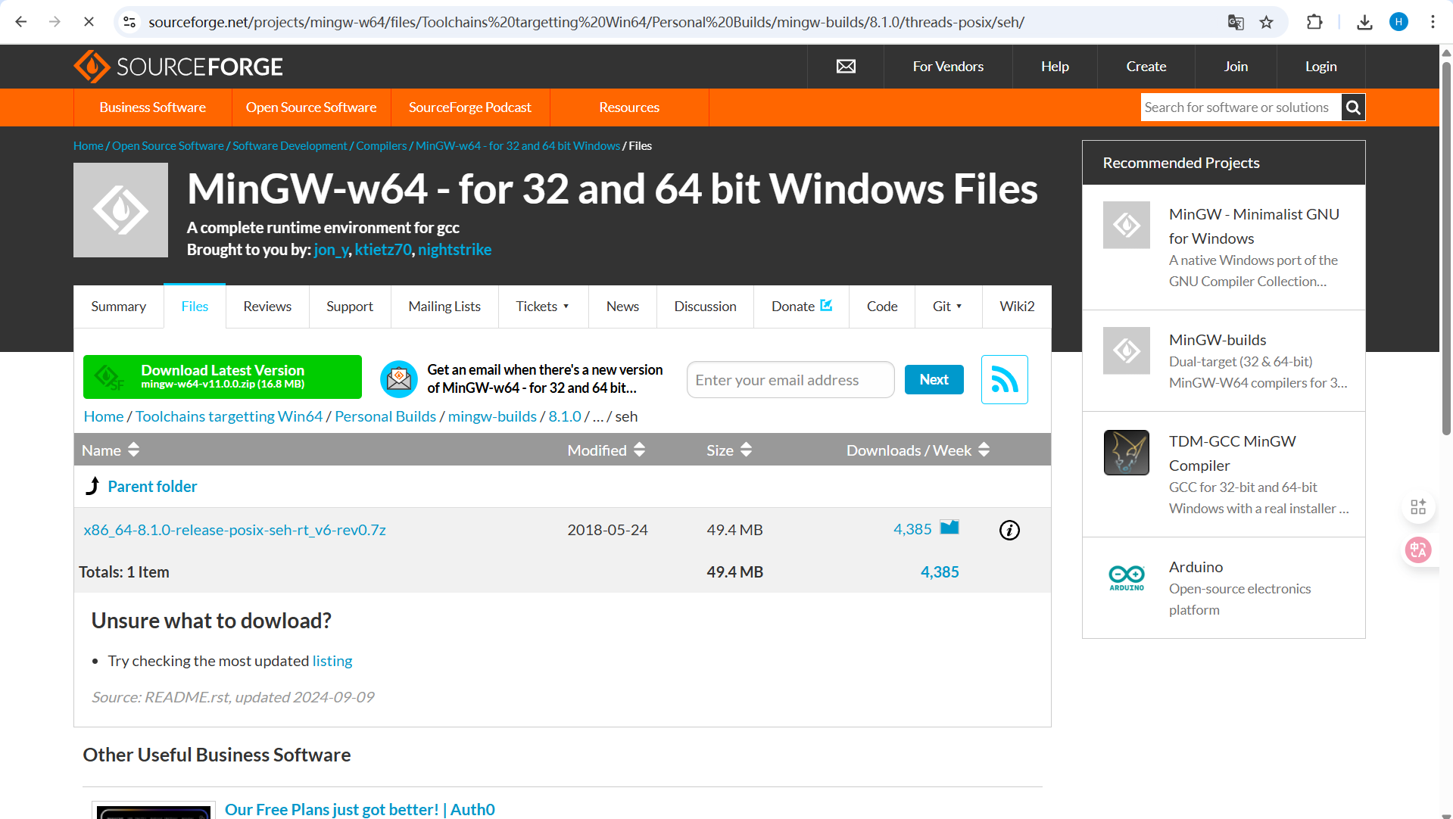Click the weekly download stats chart icon

pyautogui.click(x=949, y=528)
